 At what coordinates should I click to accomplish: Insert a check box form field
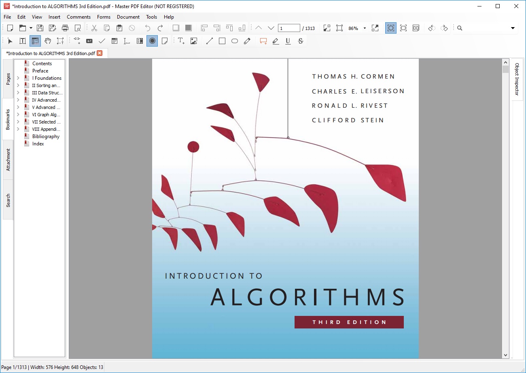[102, 41]
